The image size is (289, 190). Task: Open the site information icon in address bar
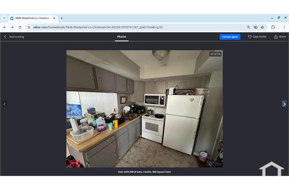[x=29, y=27]
